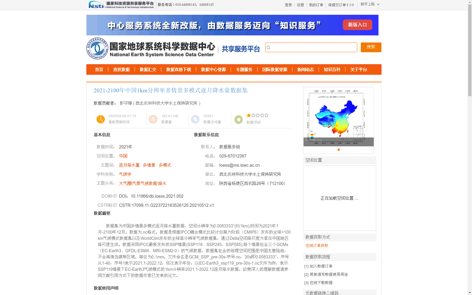Viewport: 472px width, 295px height.
Task: Click the 共享服务平台 heading text
Action: coord(241,49)
